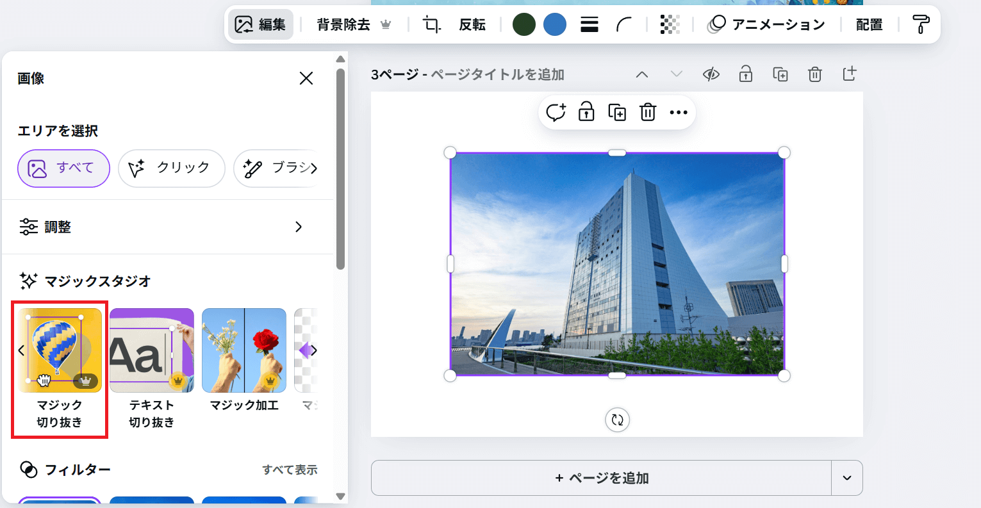Delete page using header trash icon

pos(815,74)
